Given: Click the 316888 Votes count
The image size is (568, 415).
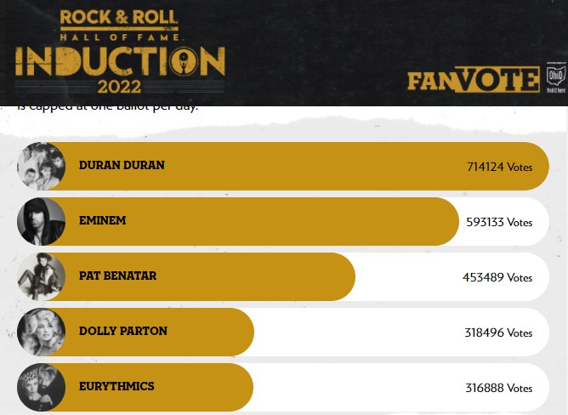Looking at the screenshot, I should pyautogui.click(x=499, y=388).
